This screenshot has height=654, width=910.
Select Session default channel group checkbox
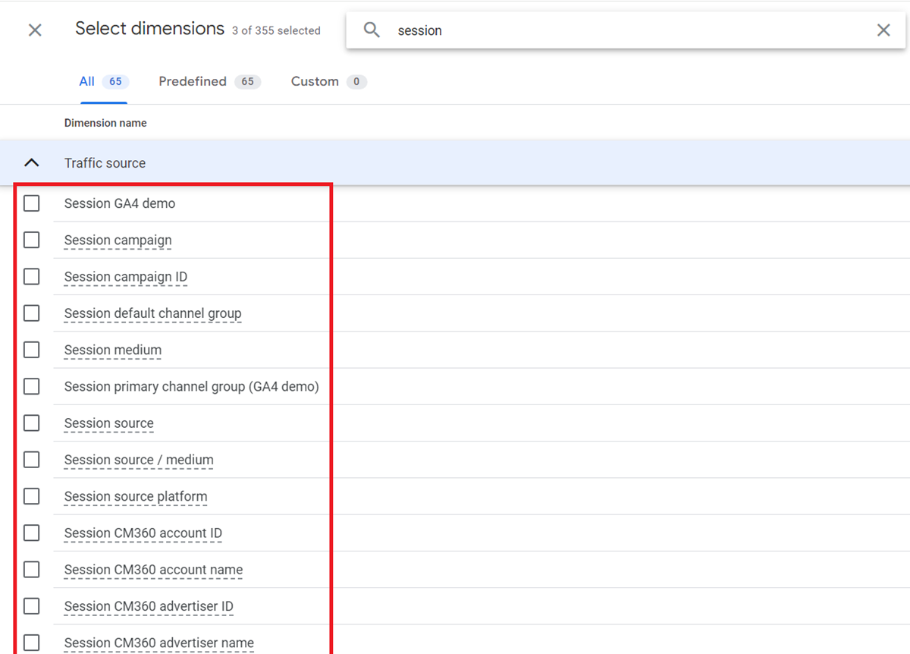pos(31,313)
